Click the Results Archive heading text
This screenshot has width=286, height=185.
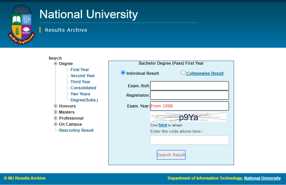click(x=66, y=30)
